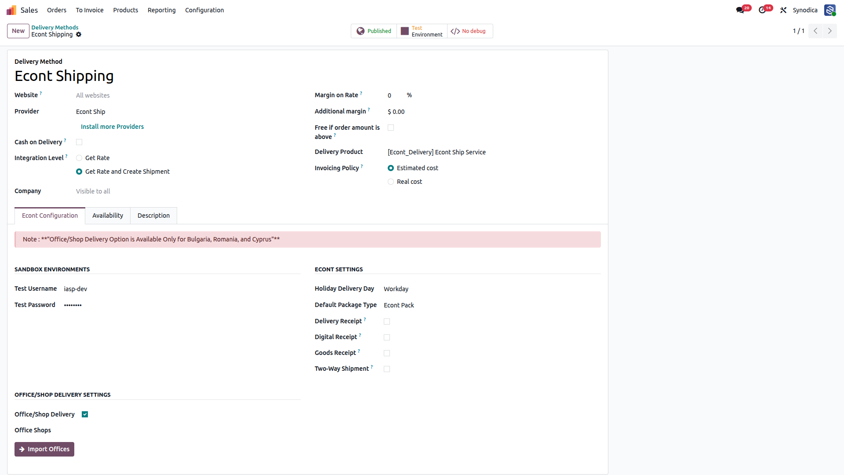The height and width of the screenshot is (475, 844).
Task: Click the Office Shops field label
Action: click(x=33, y=430)
